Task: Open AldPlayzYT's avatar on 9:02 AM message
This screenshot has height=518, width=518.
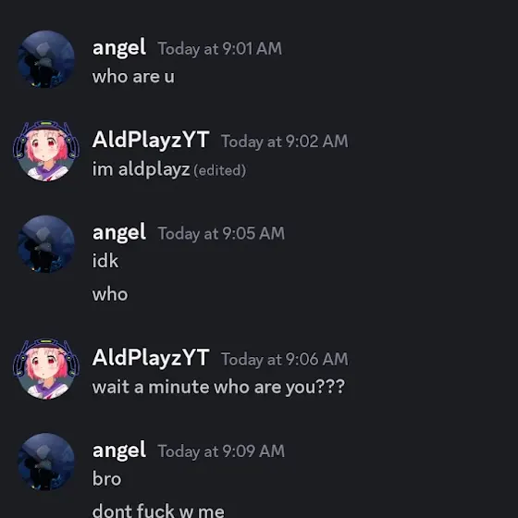Action: coord(46,151)
